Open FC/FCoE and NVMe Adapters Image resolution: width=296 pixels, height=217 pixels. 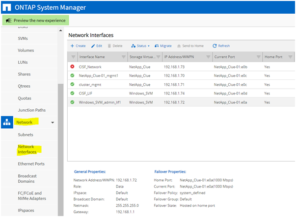32,196
